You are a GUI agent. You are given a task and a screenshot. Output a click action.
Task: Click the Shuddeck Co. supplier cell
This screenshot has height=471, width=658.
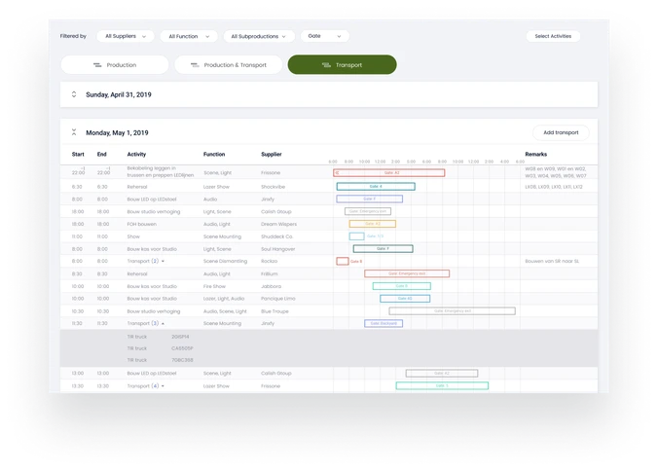click(x=276, y=237)
